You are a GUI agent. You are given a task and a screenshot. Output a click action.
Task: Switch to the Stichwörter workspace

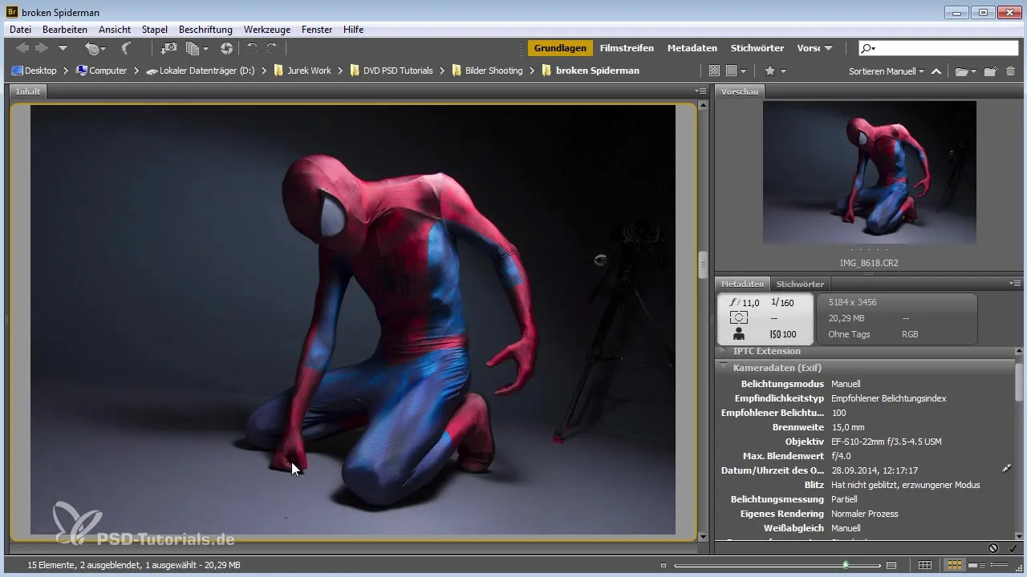click(757, 48)
